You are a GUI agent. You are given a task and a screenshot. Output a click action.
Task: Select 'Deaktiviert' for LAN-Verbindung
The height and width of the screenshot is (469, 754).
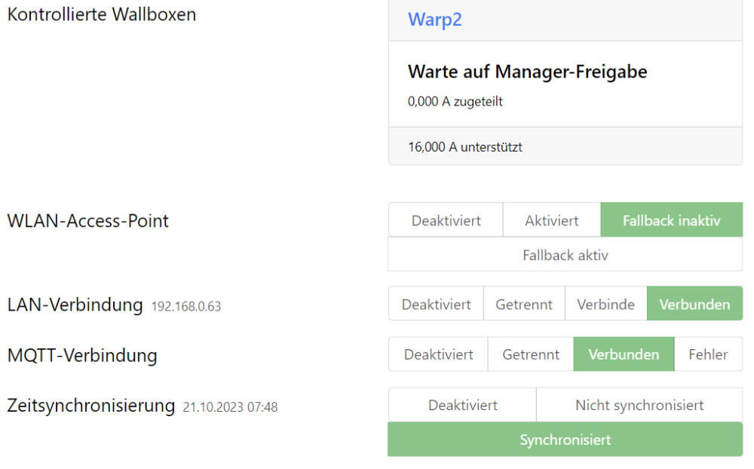436,305
